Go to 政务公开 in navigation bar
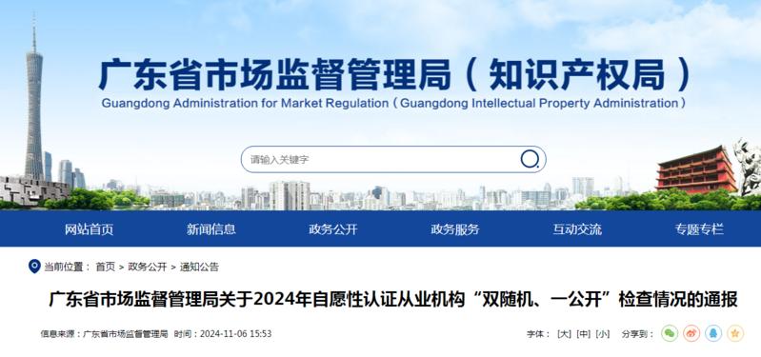Viewport: 761px width, 357px height. [333, 229]
